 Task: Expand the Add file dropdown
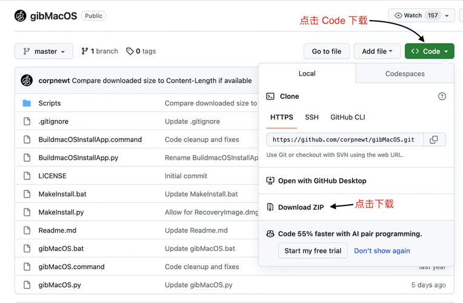(377, 52)
